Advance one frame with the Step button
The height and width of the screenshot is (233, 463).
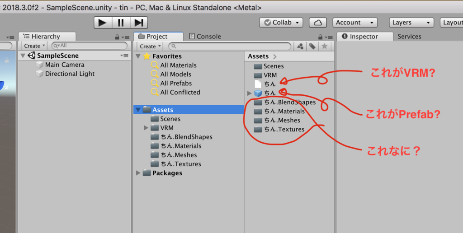click(x=138, y=23)
